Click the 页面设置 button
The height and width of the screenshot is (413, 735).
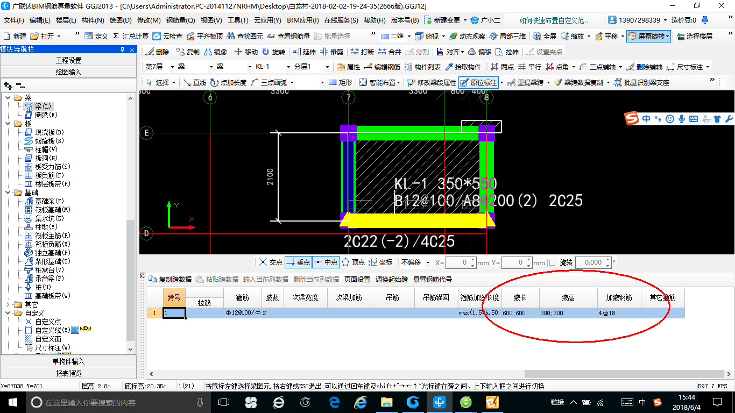pyautogui.click(x=357, y=280)
